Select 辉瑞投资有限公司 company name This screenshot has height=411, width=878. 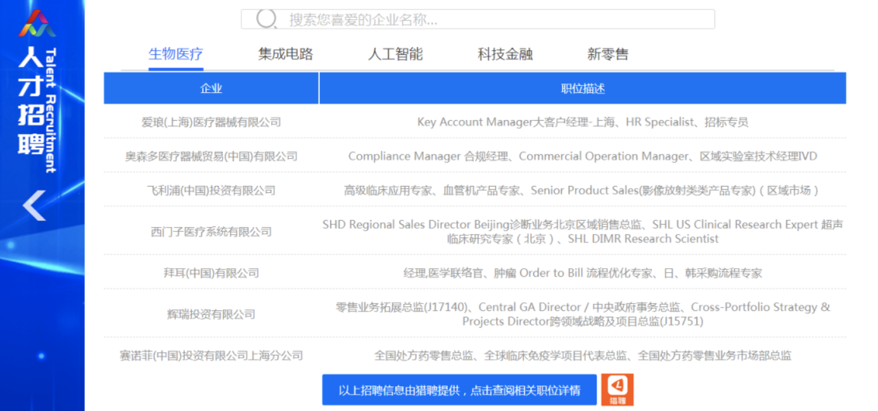211,314
